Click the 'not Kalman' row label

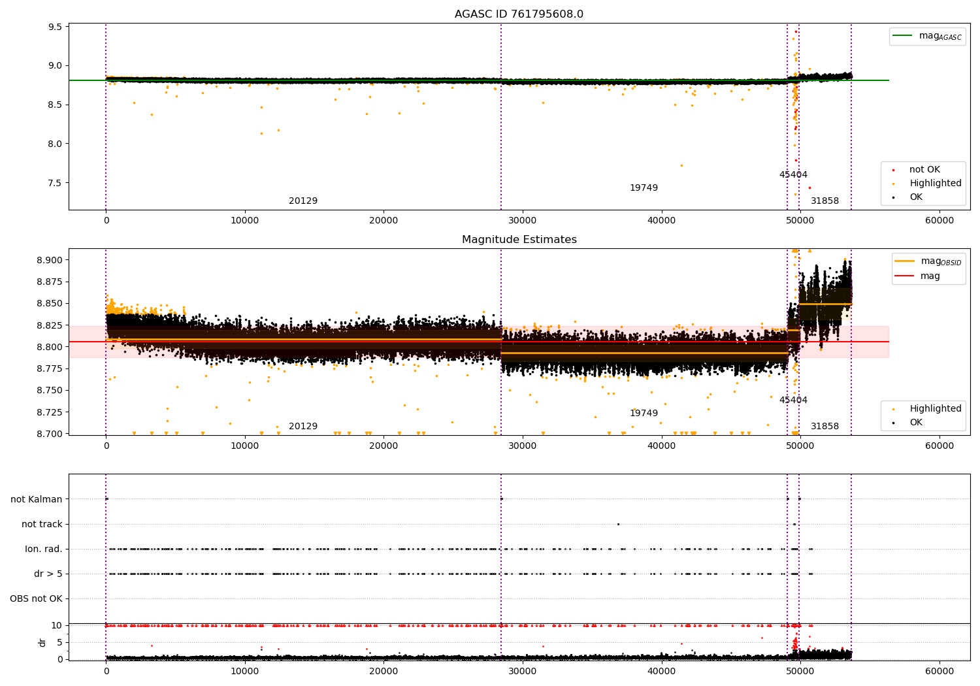[37, 500]
